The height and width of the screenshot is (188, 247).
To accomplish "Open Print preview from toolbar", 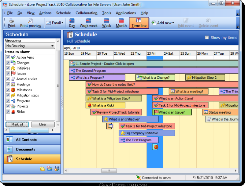I will [x=31, y=23].
